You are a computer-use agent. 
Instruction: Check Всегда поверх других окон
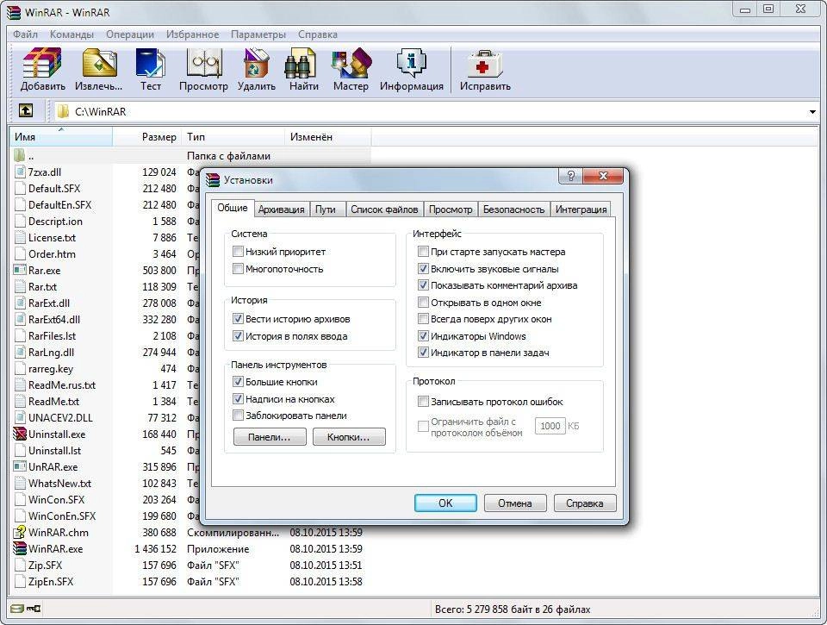pyautogui.click(x=423, y=319)
